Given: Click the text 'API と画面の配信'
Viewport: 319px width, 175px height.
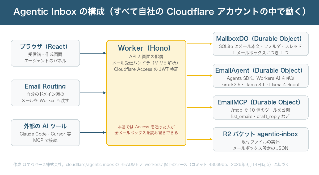Looking at the screenshot, I should click(146, 56).
